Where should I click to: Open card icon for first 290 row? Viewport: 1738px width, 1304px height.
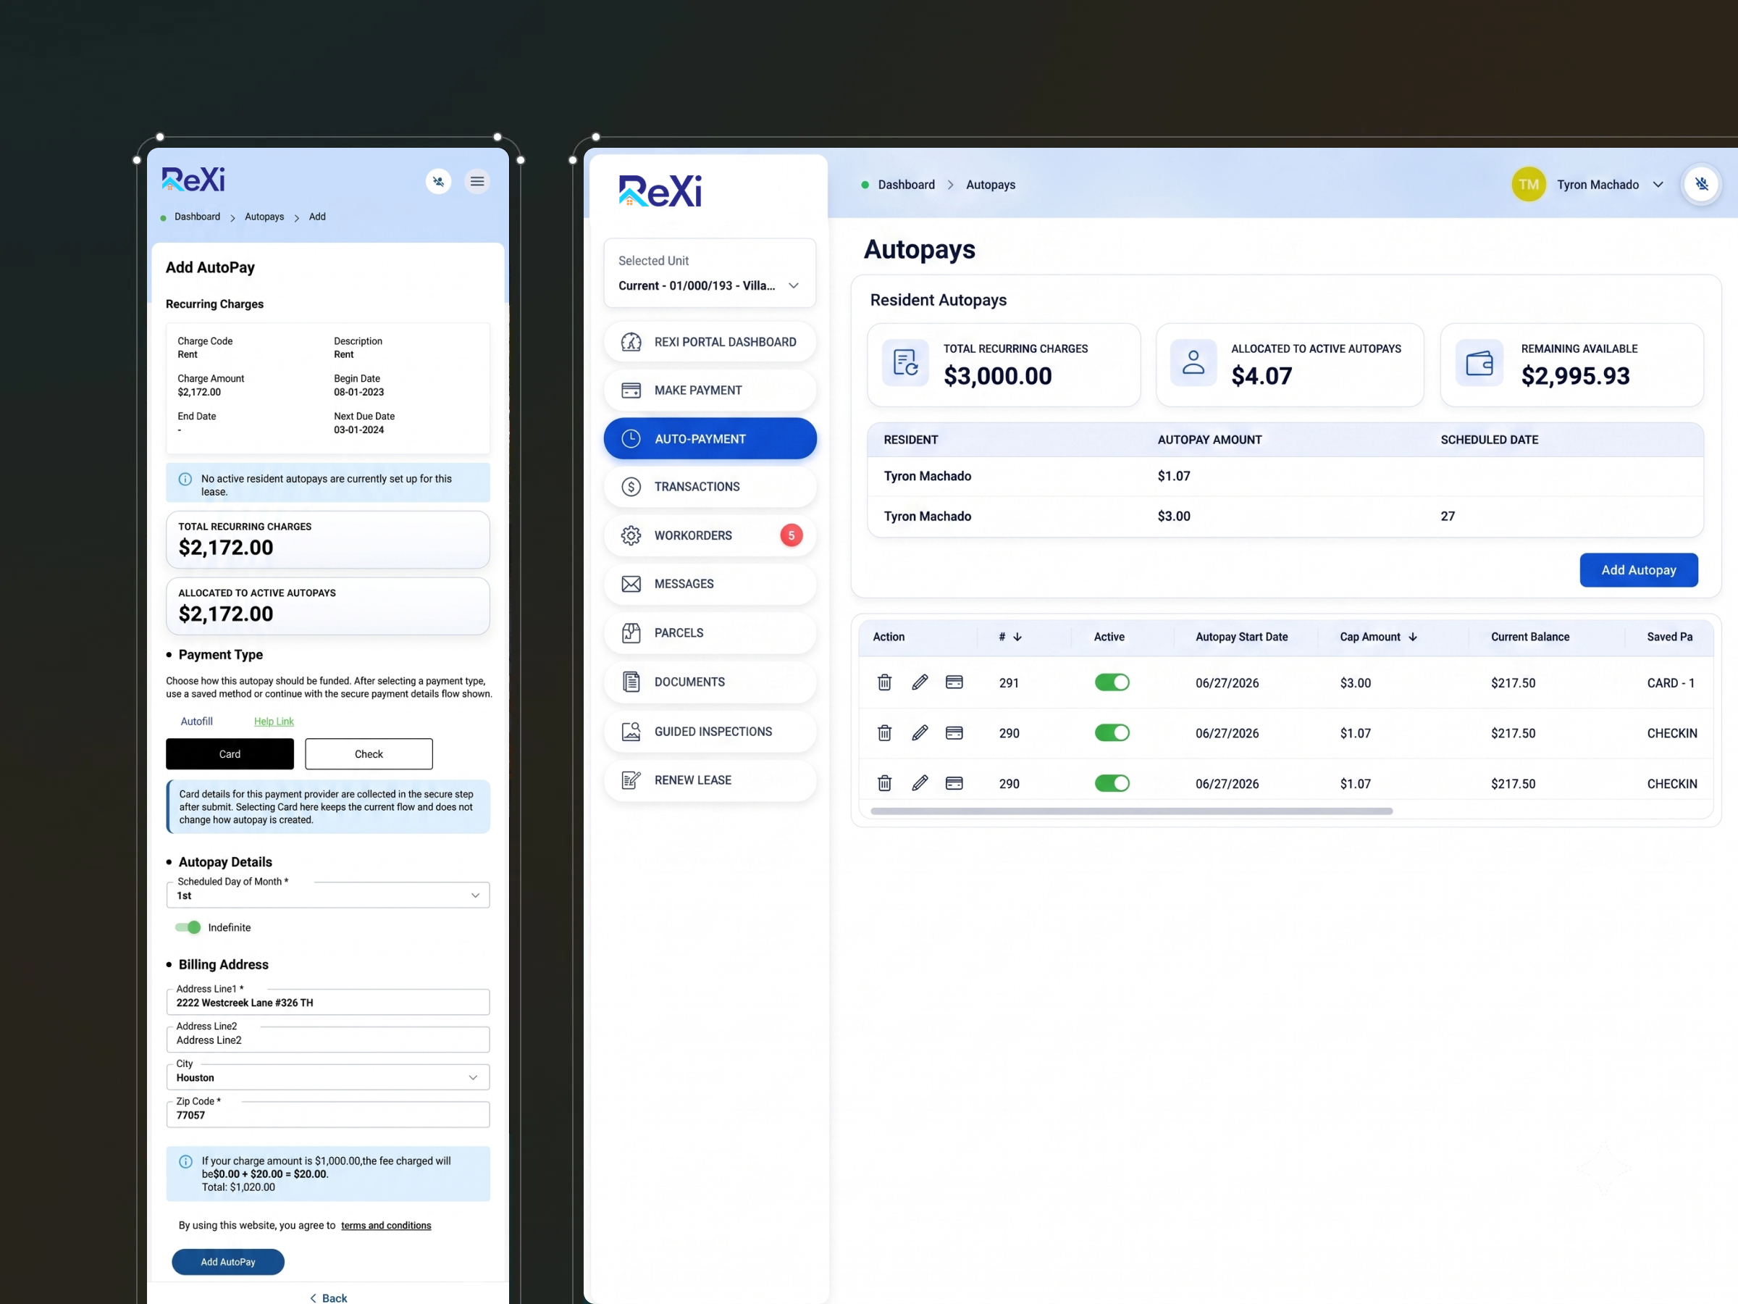pyautogui.click(x=954, y=732)
